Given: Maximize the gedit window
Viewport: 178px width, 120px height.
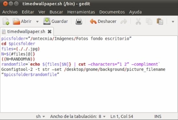Looking at the screenshot, I should 16,4.
